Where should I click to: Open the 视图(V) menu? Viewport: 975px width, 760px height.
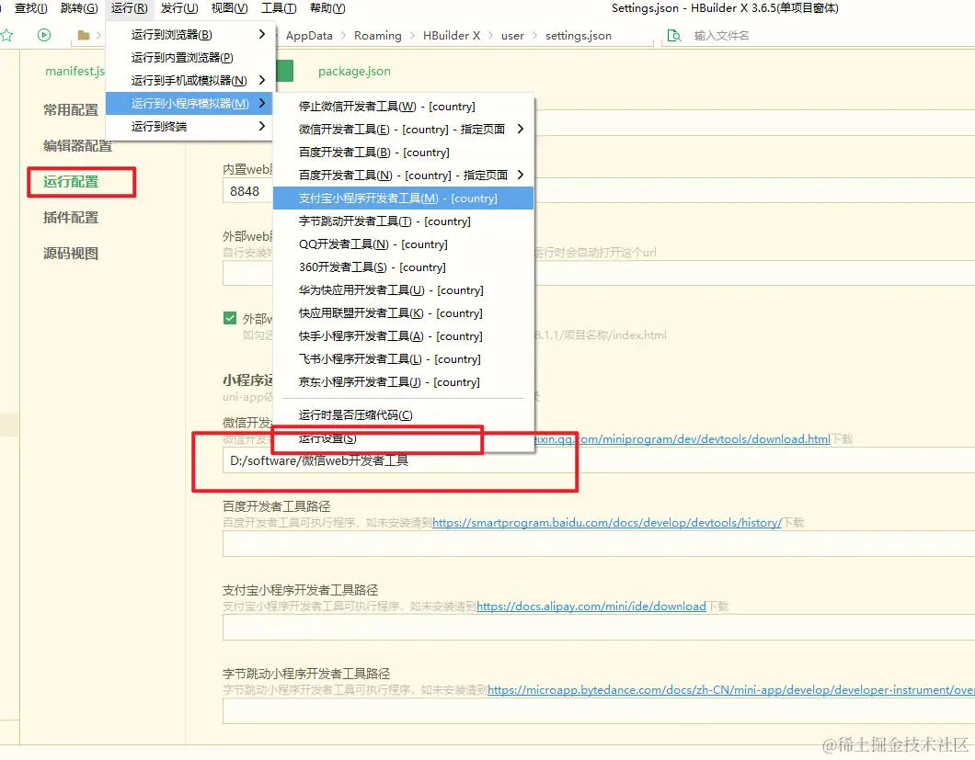(x=229, y=8)
